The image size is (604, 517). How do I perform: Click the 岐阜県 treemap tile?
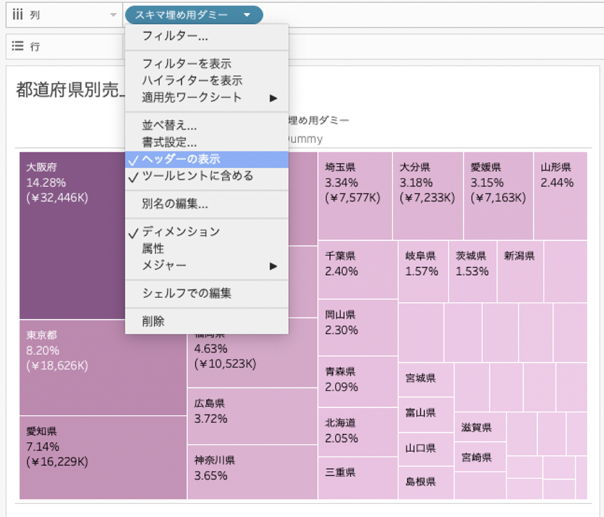point(423,272)
